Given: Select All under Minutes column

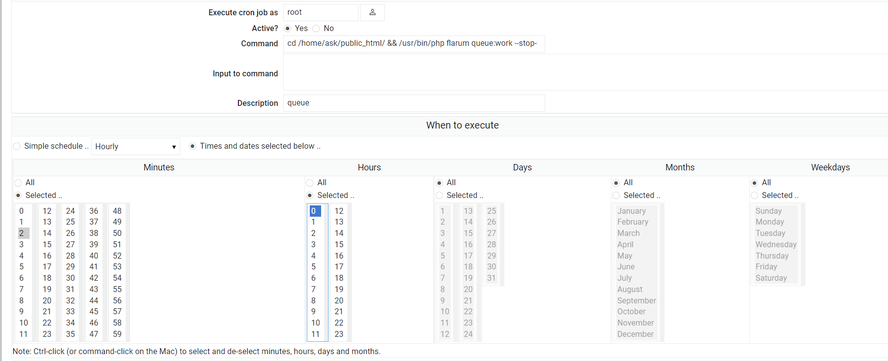Looking at the screenshot, I should click(18, 183).
